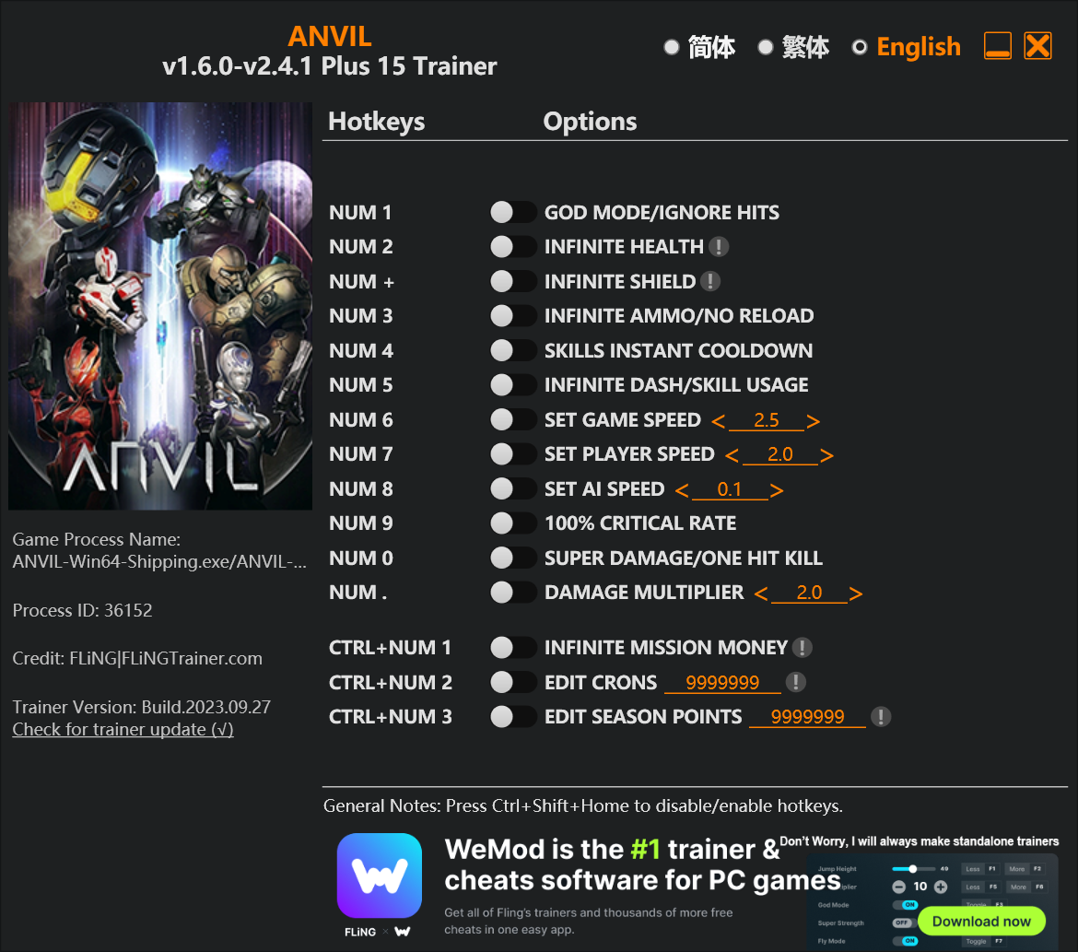Decrease AI speed with left arrow

click(682, 490)
